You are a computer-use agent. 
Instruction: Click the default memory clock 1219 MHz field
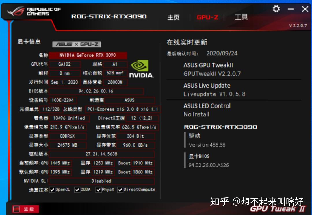(103, 172)
